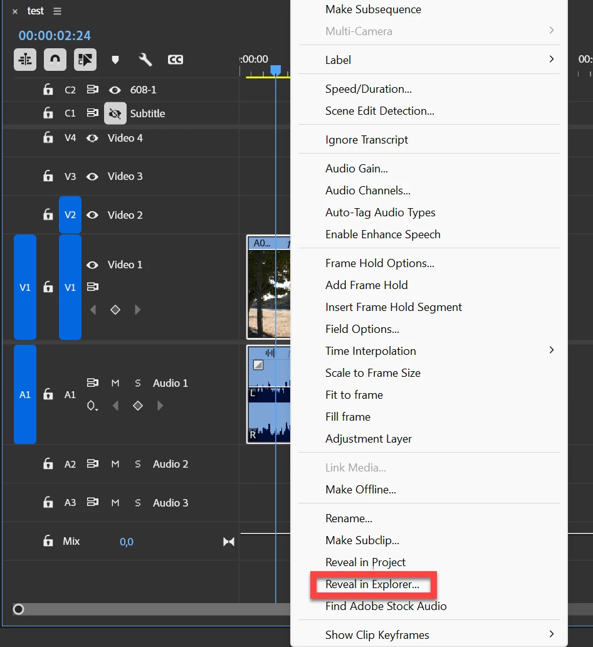Click the timeline zoom scrollbar handle
593x647 pixels.
coord(19,609)
